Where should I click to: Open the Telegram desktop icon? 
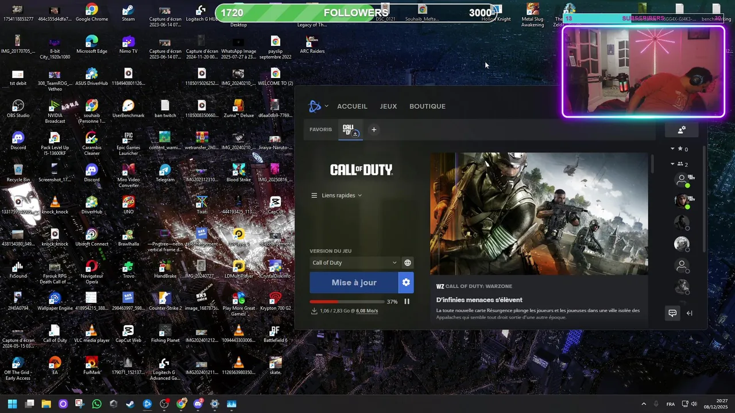pos(165,173)
